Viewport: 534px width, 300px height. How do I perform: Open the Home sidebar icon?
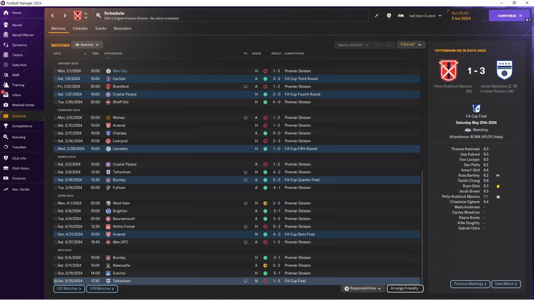click(x=6, y=13)
